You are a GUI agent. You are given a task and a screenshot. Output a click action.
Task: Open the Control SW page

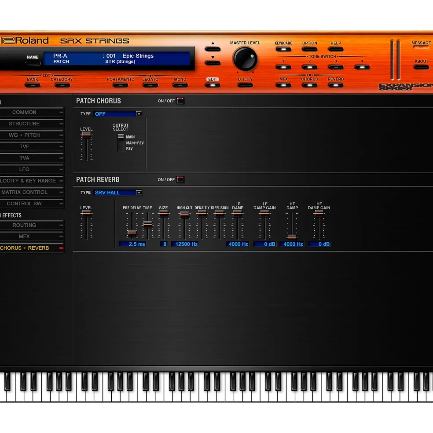[x=32, y=204]
